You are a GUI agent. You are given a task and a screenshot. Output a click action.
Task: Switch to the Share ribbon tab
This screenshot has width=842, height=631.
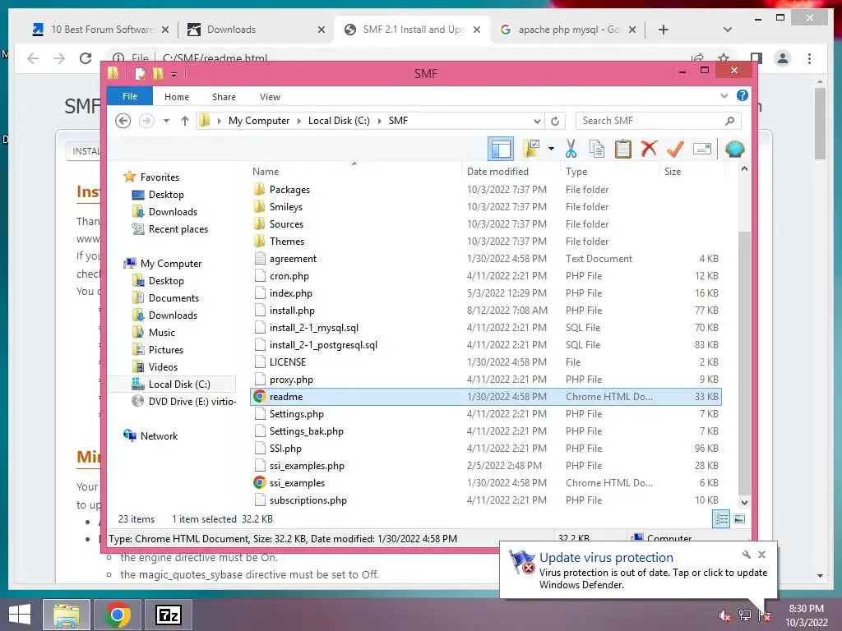tap(224, 97)
